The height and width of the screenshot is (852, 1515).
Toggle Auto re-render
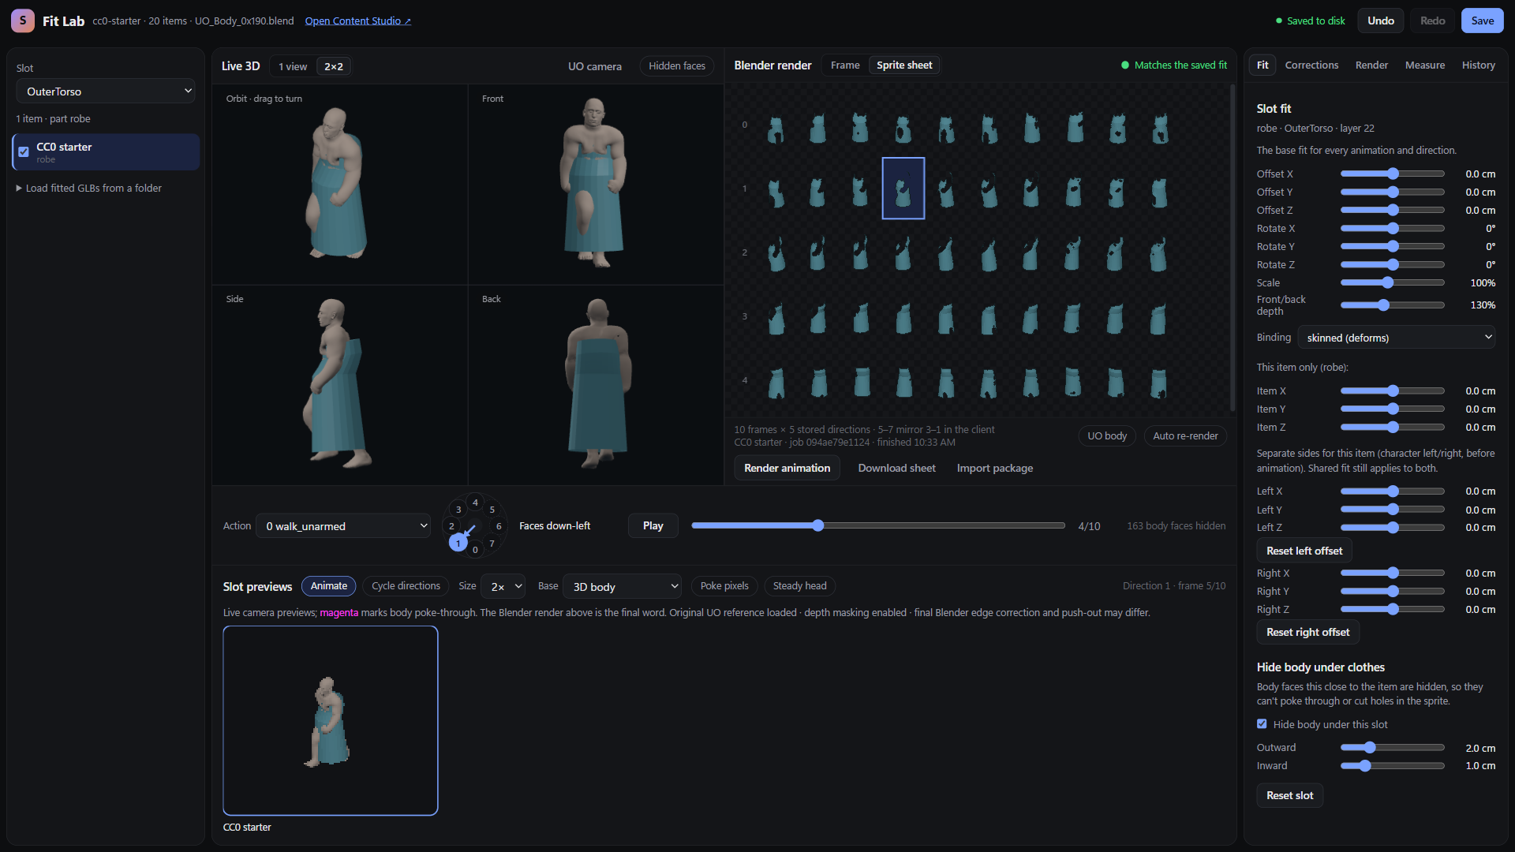1185,436
